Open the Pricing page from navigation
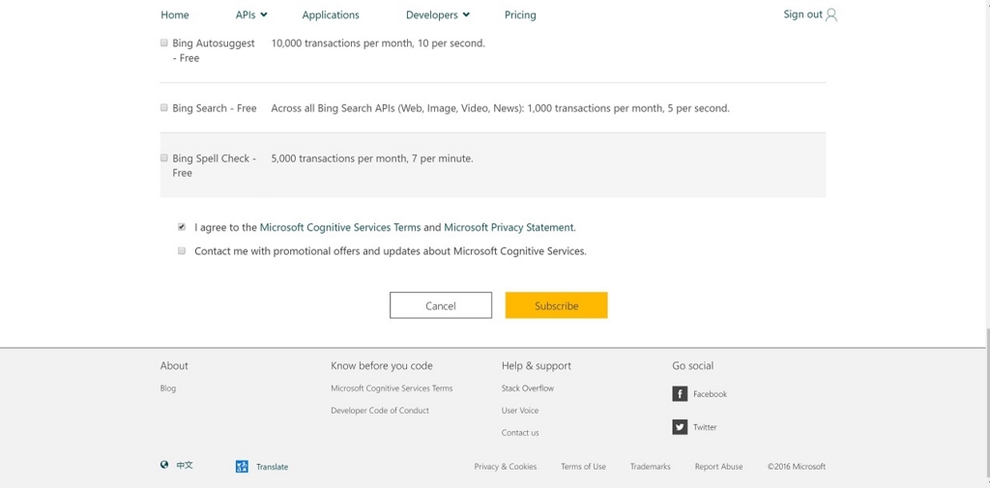The width and height of the screenshot is (990, 488). 520,14
